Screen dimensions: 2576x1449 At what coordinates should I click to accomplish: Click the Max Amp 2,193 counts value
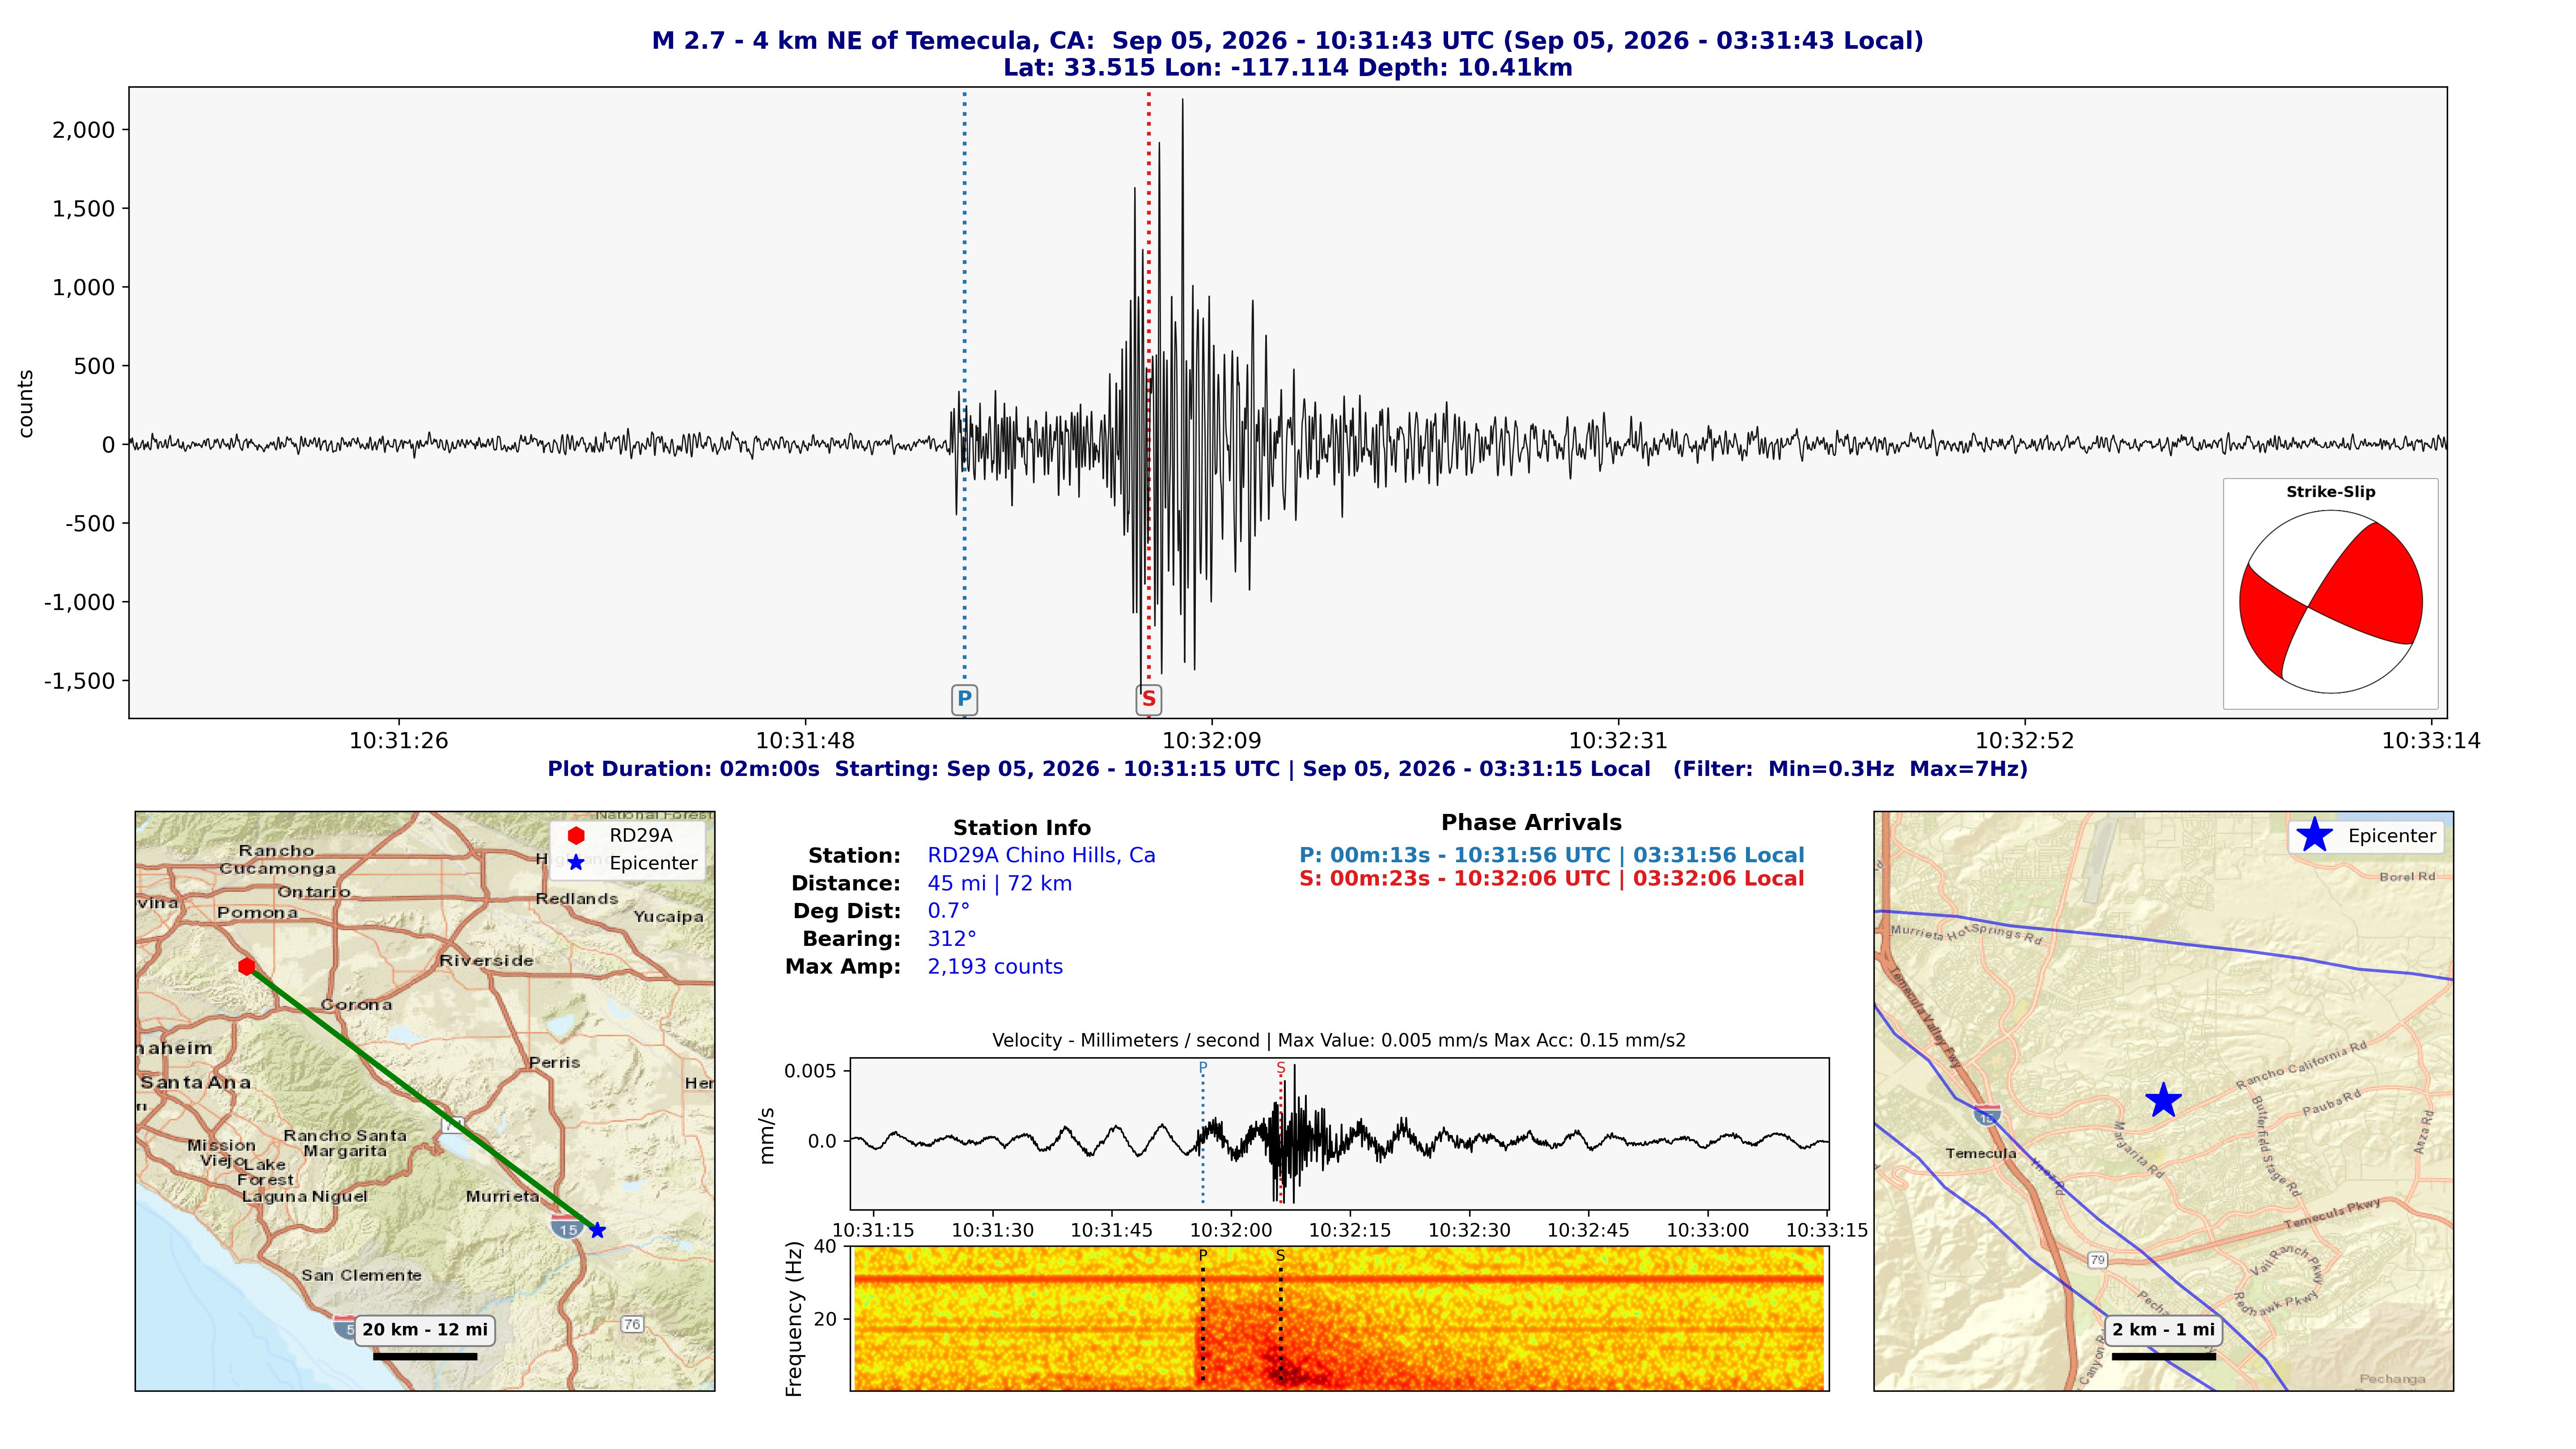pyautogui.click(x=995, y=967)
